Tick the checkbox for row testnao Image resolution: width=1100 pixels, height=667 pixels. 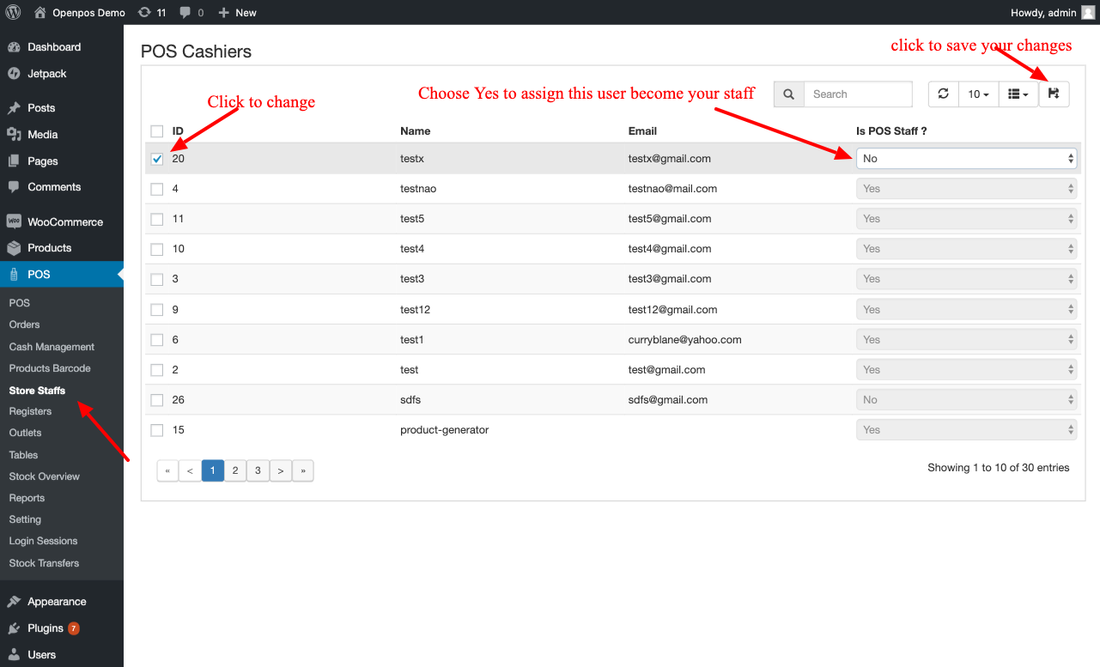(x=157, y=189)
